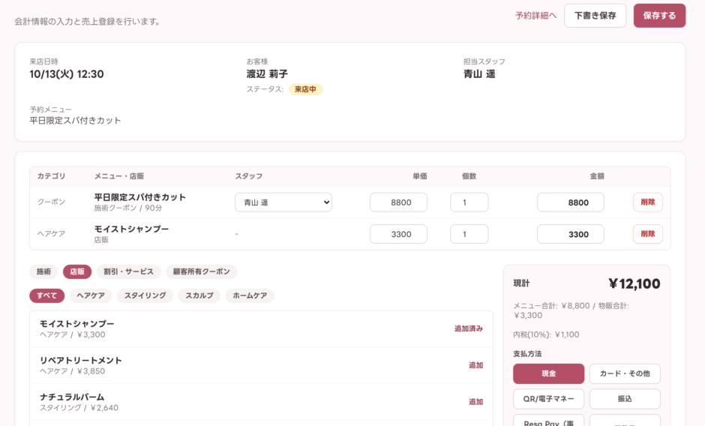Select 振込 payment method
Screen dimensions: 705x426
pyautogui.click(x=625, y=398)
